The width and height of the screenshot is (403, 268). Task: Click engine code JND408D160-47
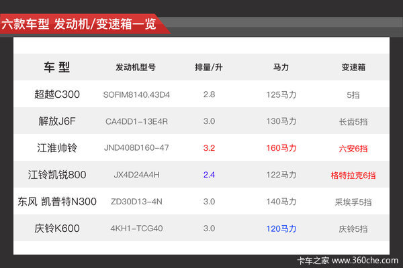click(136, 148)
